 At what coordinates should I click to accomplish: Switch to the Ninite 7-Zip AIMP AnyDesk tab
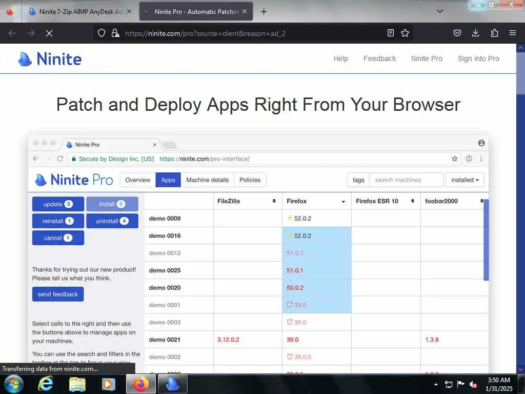79,11
